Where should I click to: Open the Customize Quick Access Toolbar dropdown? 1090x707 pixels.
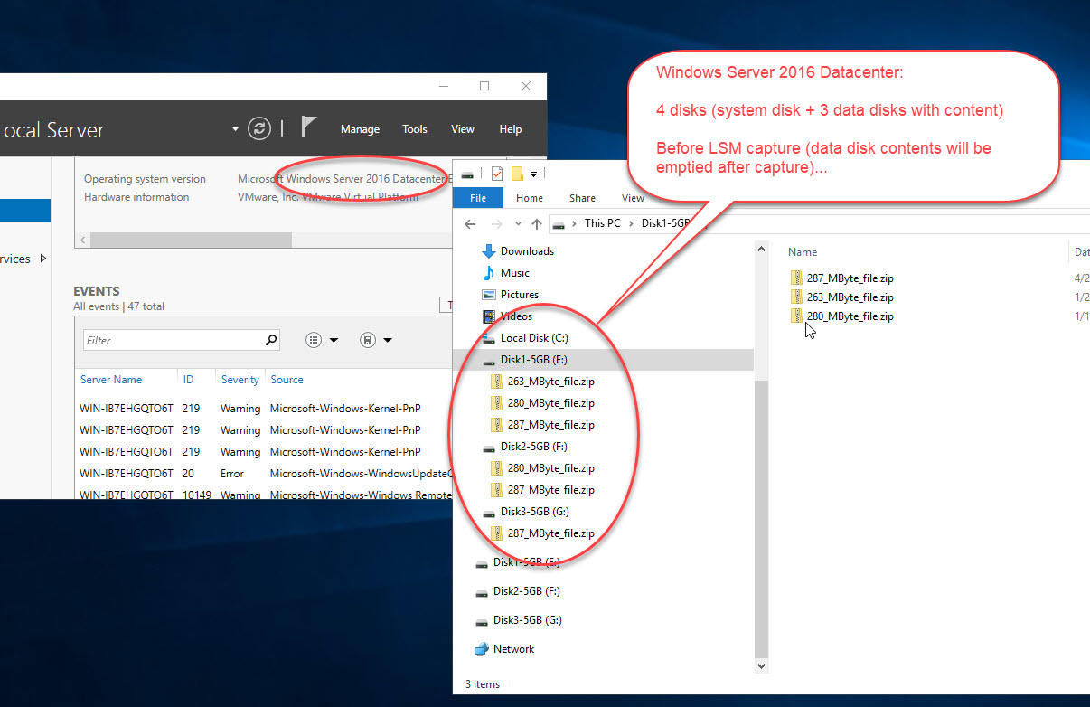tap(534, 174)
